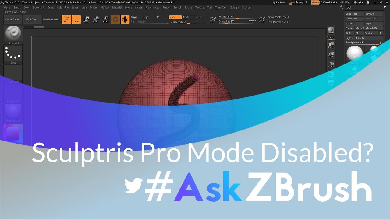Click the Actual size icon
This screenshot has width=390, height=219.
pyautogui.click(x=331, y=64)
